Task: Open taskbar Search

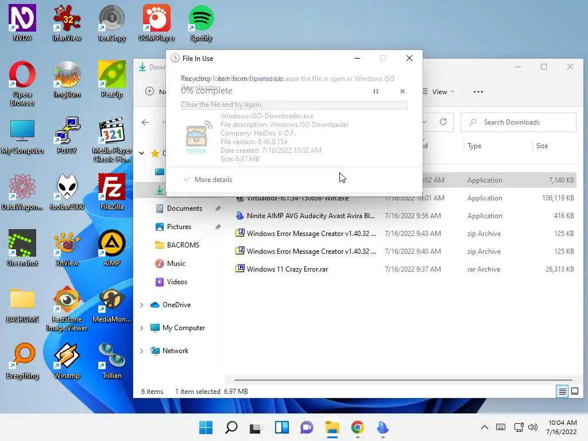Action: 231,427
